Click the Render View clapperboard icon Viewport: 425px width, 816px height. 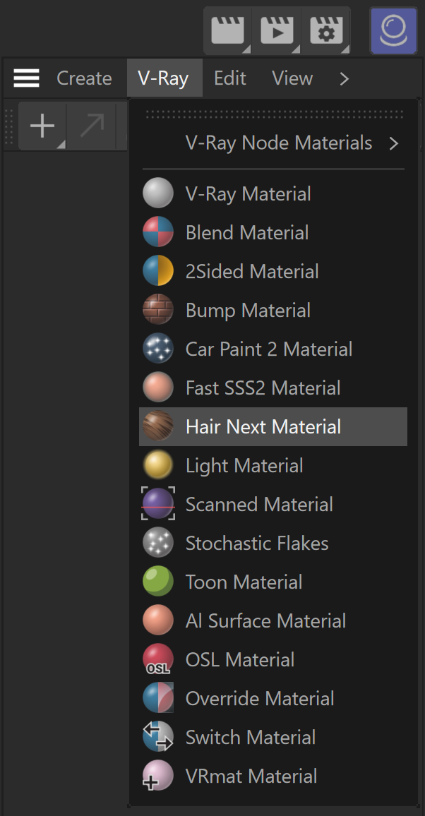pyautogui.click(x=228, y=30)
